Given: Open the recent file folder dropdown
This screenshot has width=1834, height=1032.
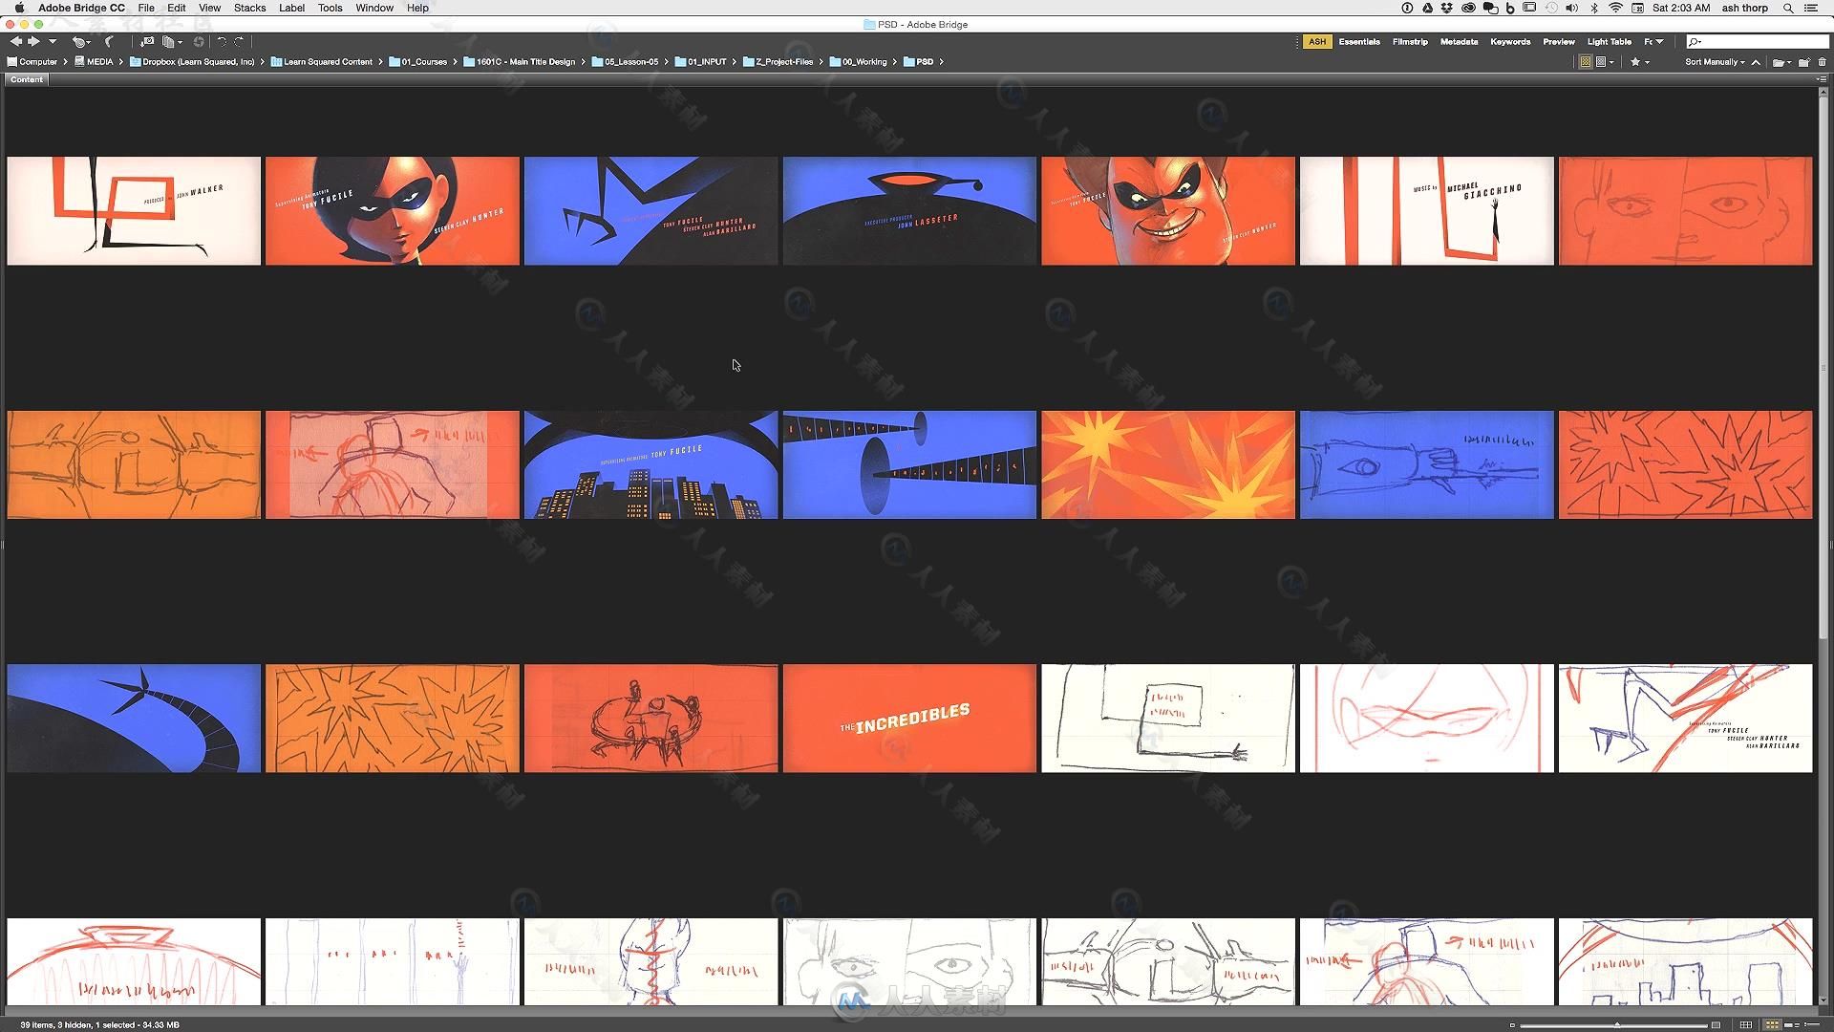Looking at the screenshot, I should [1781, 62].
